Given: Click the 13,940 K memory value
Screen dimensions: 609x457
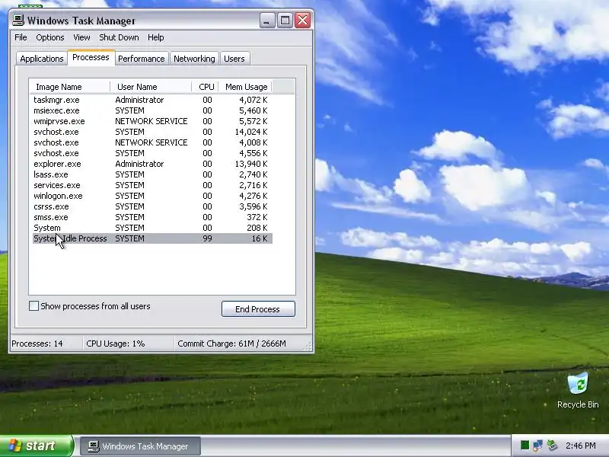Looking at the screenshot, I should 251,164.
